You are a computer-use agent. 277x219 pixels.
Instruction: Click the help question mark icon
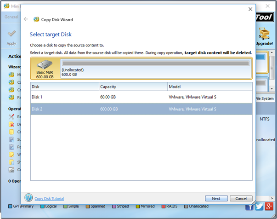(28, 197)
